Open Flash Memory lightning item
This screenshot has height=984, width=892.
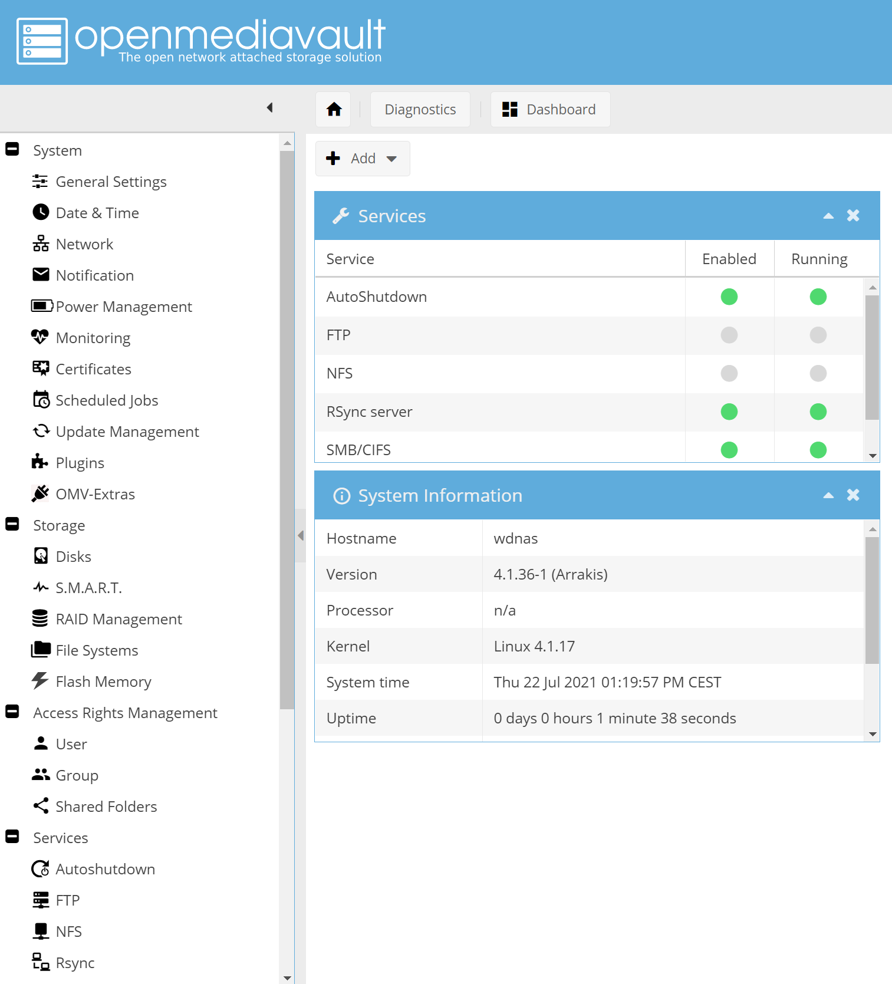click(x=91, y=682)
